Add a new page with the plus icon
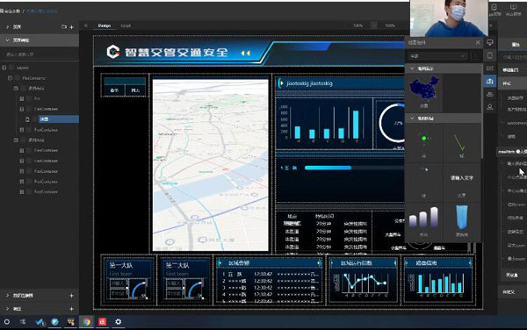The height and width of the screenshot is (330, 527). (72, 27)
